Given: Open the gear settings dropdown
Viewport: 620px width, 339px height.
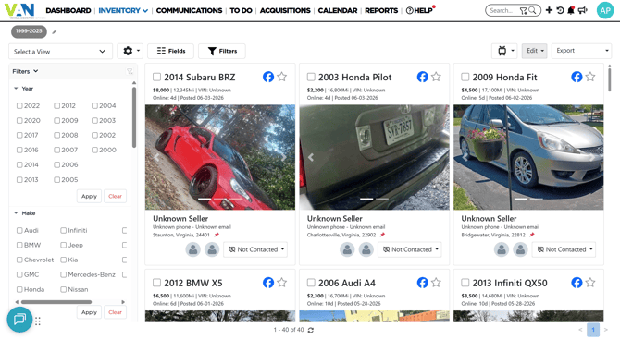Looking at the screenshot, I should 130,51.
